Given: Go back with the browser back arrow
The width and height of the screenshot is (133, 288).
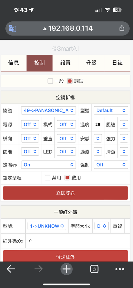Looking at the screenshot, I should pyautogui.click(x=11, y=269).
